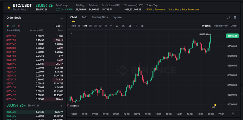
Task: Select the 4H time interval
Action: pos(95,26)
